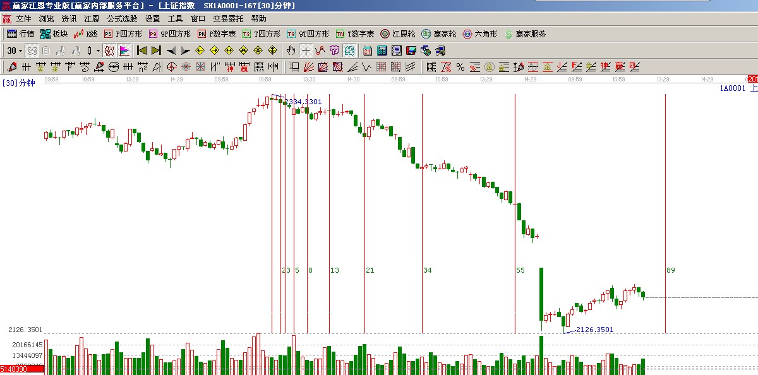Click the percent line drawing tool
The width and height of the screenshot is (758, 375).
click(x=460, y=67)
